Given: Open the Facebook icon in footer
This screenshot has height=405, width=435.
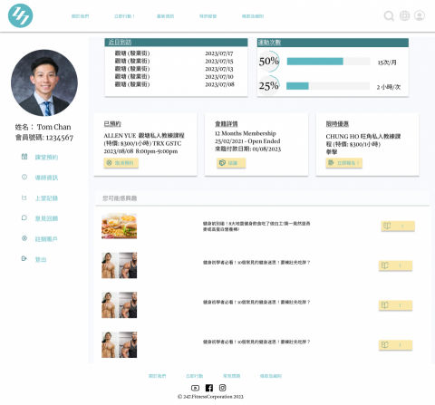Looking at the screenshot, I should pyautogui.click(x=209, y=388).
